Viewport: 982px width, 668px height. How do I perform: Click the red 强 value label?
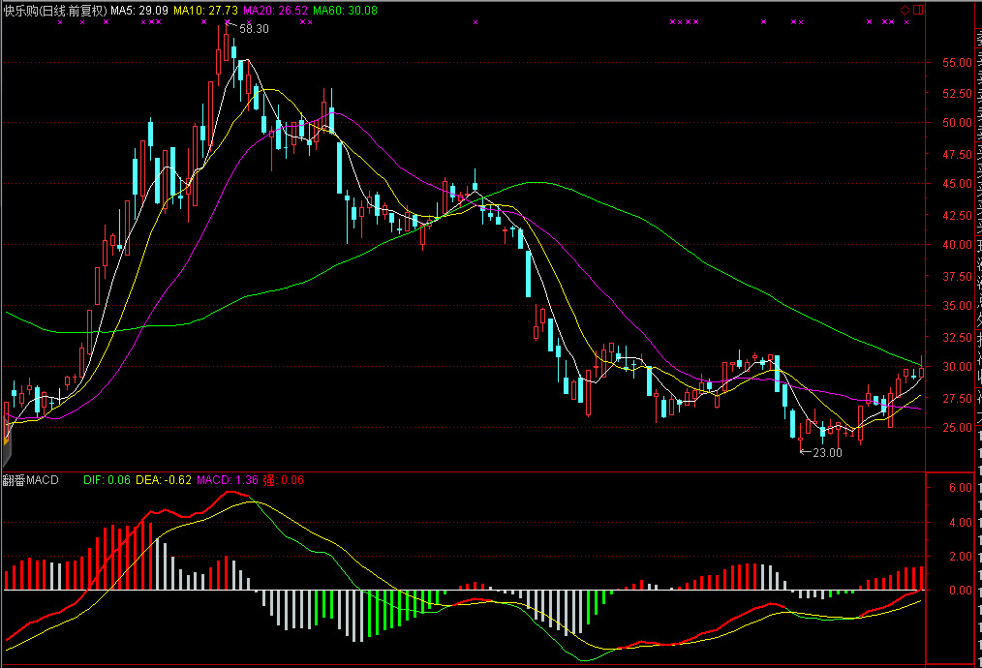(284, 479)
